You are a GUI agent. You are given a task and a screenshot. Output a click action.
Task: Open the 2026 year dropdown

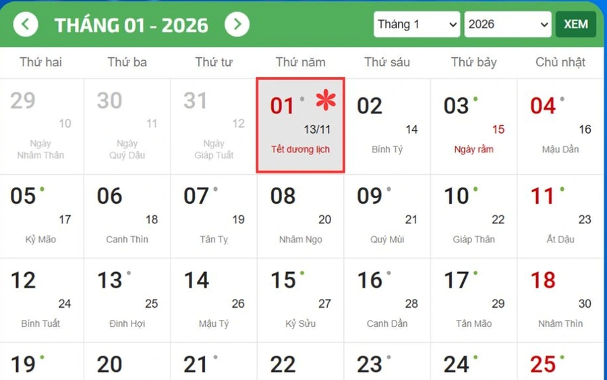(x=508, y=25)
